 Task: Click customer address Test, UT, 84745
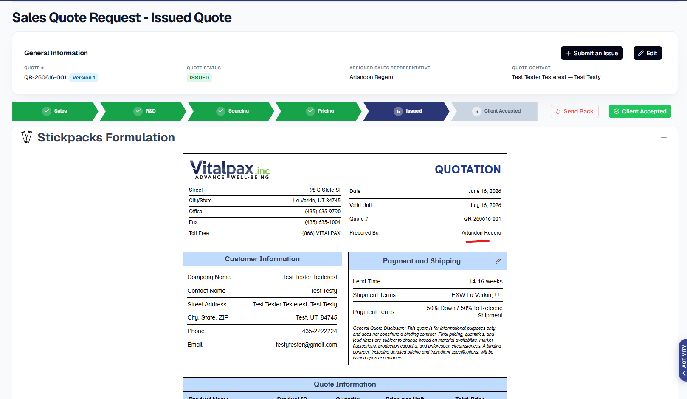pyautogui.click(x=316, y=317)
